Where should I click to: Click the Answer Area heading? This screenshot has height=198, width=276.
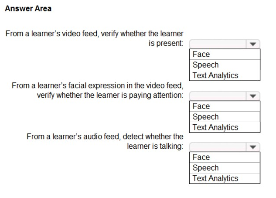(28, 8)
